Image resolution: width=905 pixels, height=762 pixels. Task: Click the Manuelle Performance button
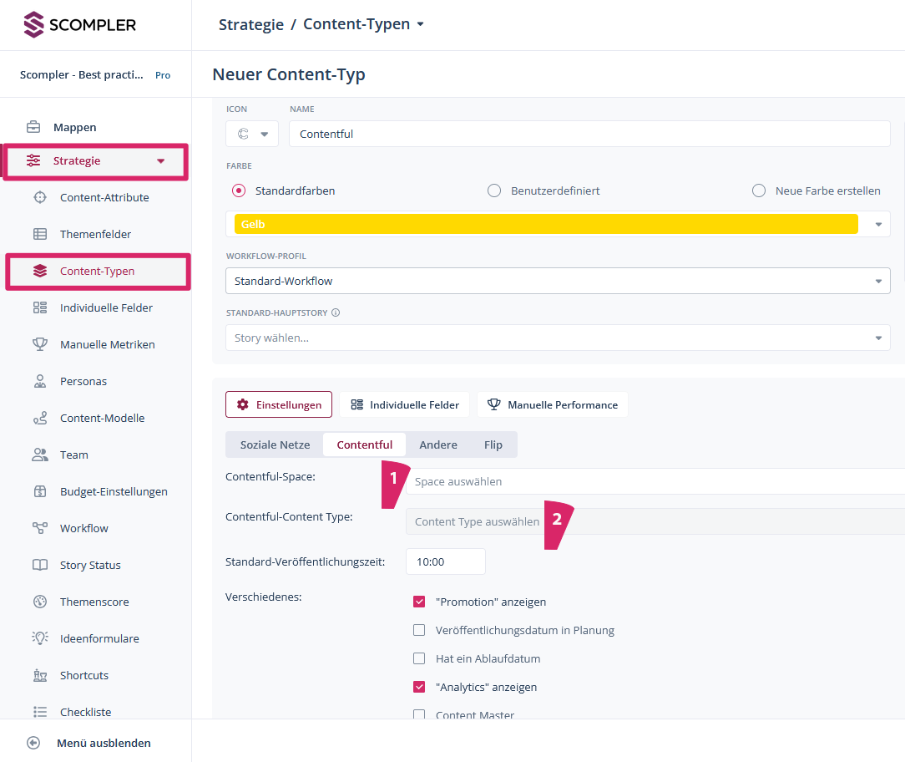coord(553,404)
